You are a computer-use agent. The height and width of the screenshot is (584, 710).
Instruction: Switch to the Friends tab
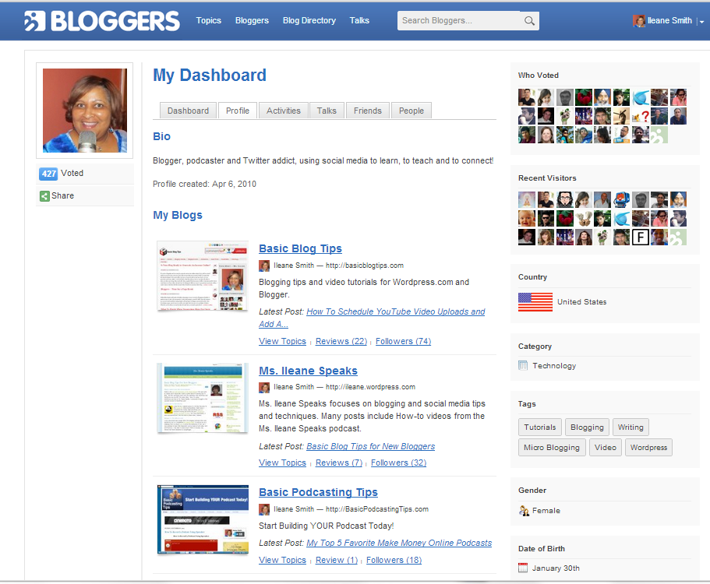pyautogui.click(x=367, y=111)
